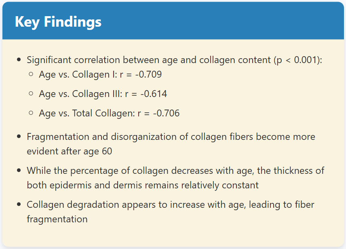Click the percentage of collagen decreases bullet

[175, 178]
